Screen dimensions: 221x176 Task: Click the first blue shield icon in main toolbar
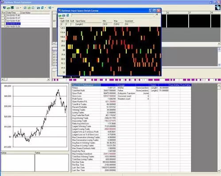[4, 8]
